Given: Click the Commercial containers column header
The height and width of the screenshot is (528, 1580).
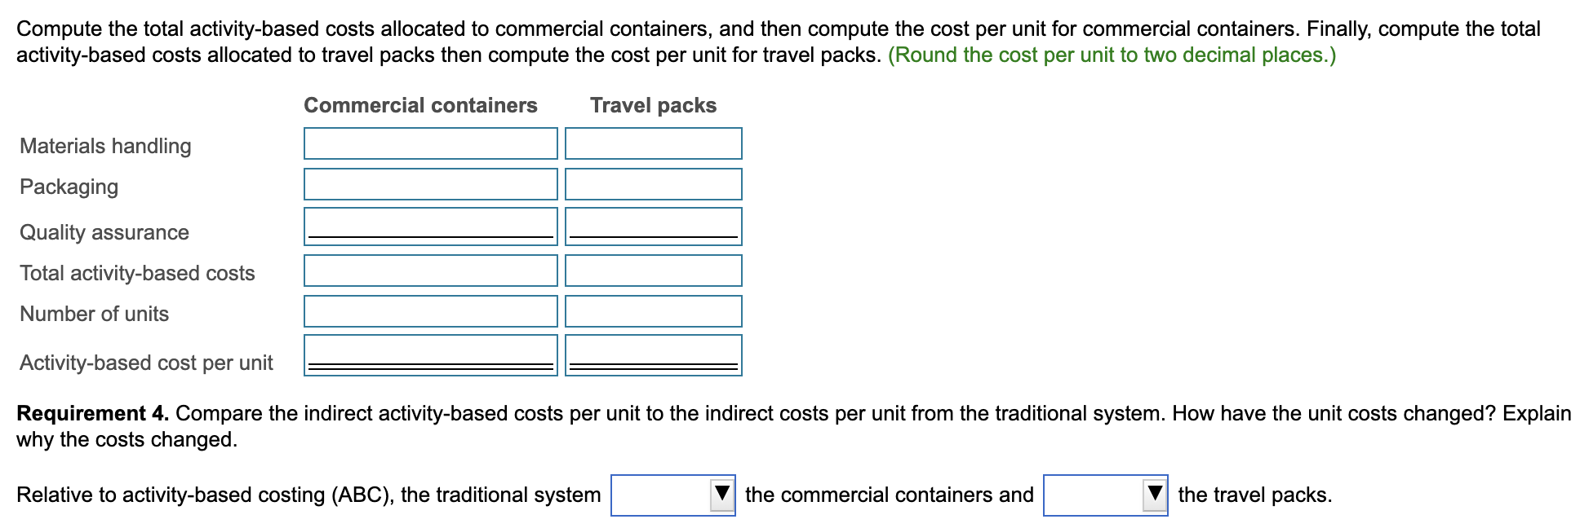Looking at the screenshot, I should (x=420, y=104).
